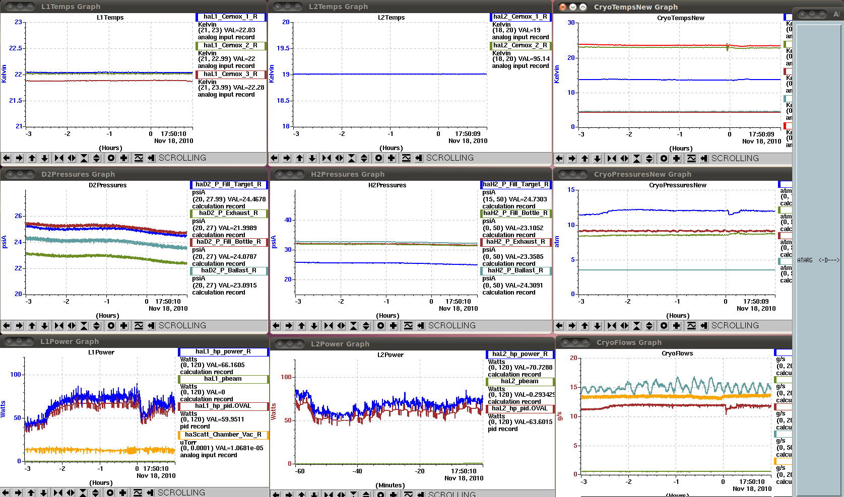Screen dimensions: 844x497
Task: Click the circle auto-scale icon in L1Power toolbar
Action: 110,492
